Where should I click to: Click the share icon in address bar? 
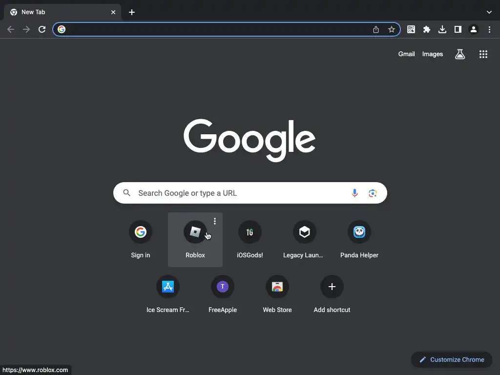pyautogui.click(x=376, y=30)
